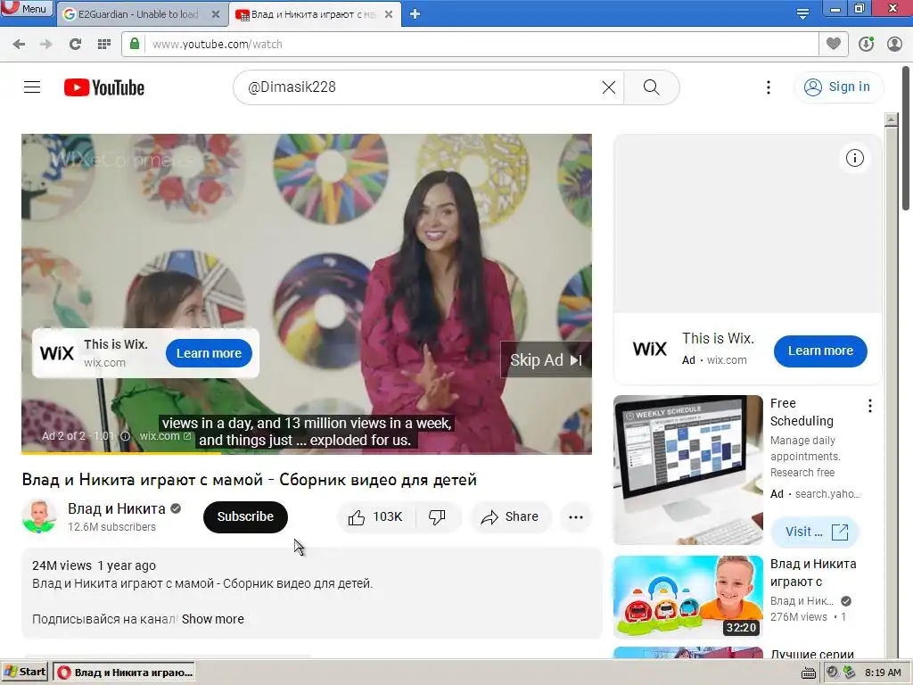
Task: Like the video with 103K likes
Action: 376,516
